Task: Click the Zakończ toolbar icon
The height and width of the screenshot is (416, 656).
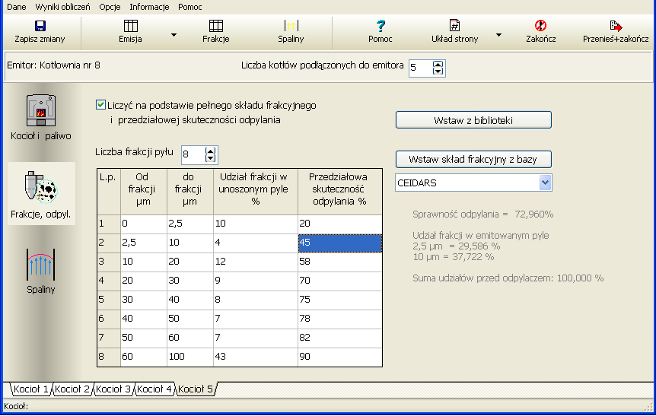Action: point(540,26)
